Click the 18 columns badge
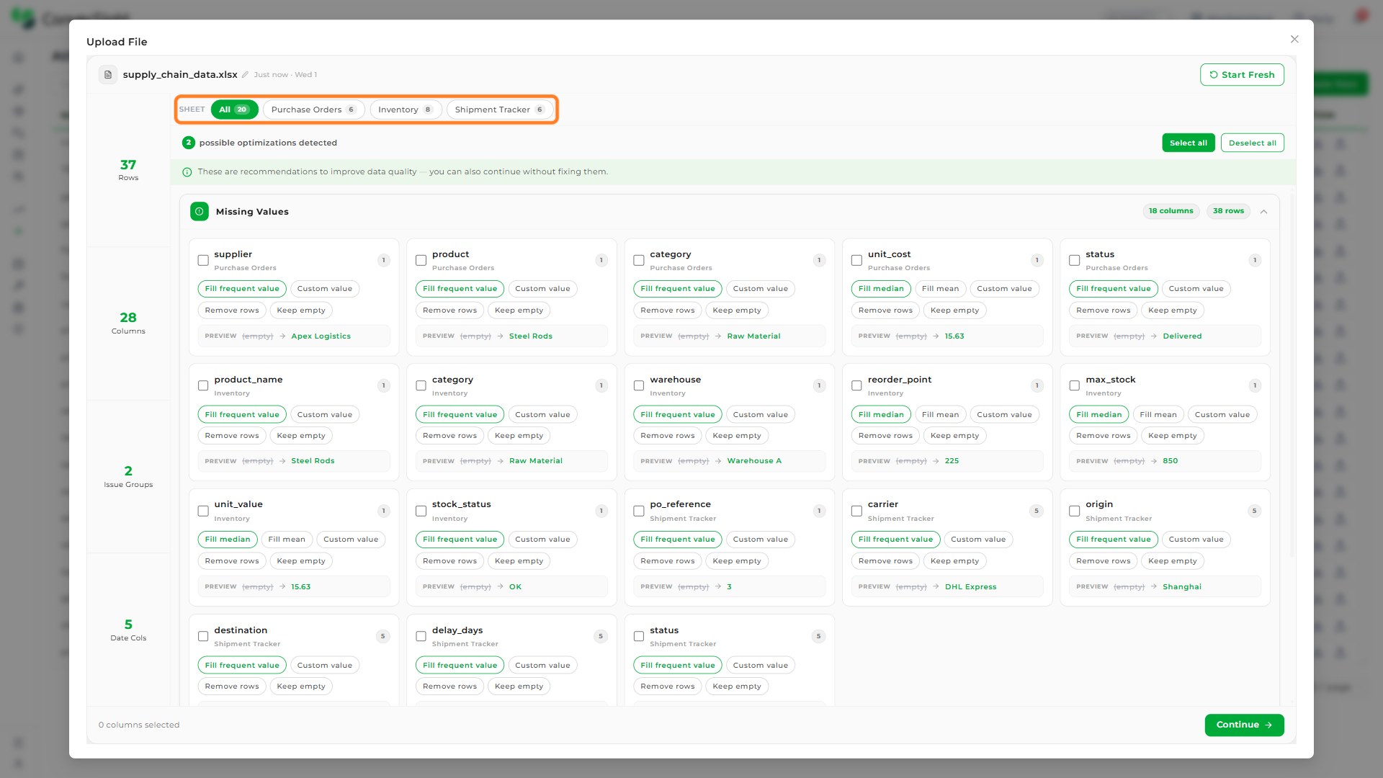 coord(1171,211)
